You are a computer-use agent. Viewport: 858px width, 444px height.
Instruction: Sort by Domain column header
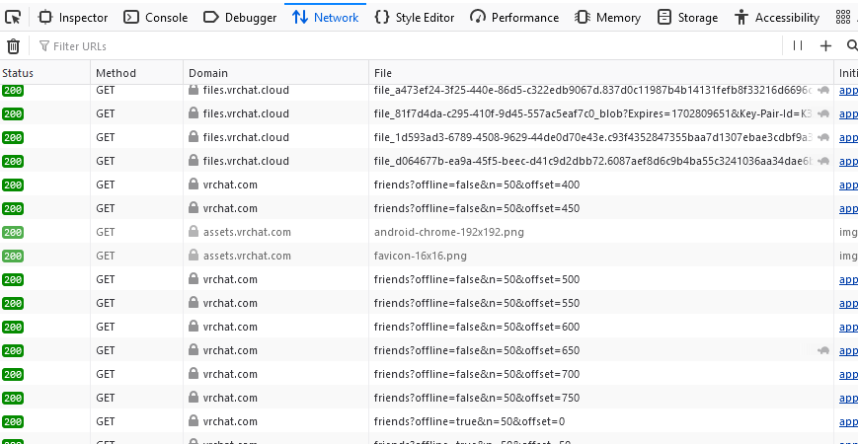(x=275, y=73)
